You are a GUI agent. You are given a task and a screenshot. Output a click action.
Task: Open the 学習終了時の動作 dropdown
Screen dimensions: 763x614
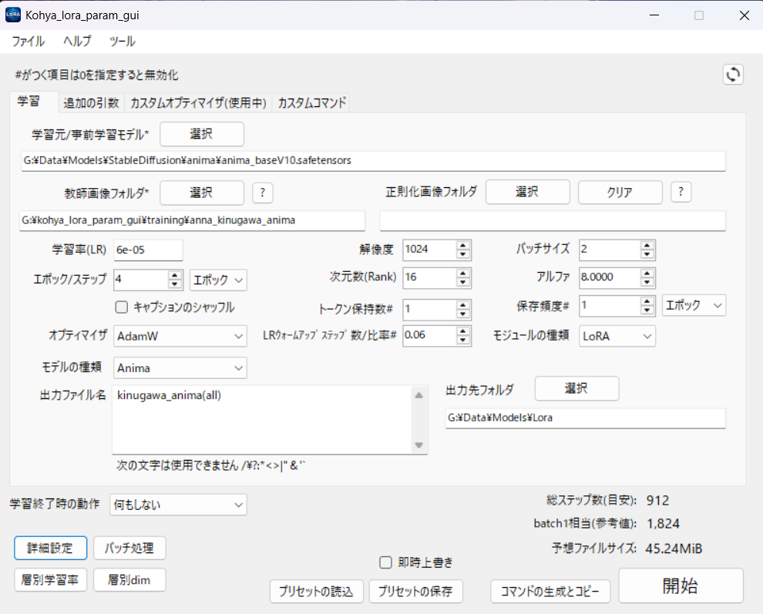point(178,505)
